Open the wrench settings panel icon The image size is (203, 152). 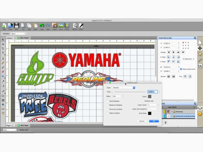pos(200,60)
